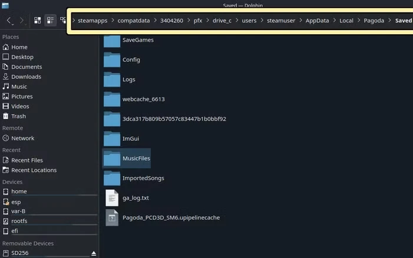Click Saved at end of breadcrumb
Viewport: 413px width, 258px height.
point(404,21)
